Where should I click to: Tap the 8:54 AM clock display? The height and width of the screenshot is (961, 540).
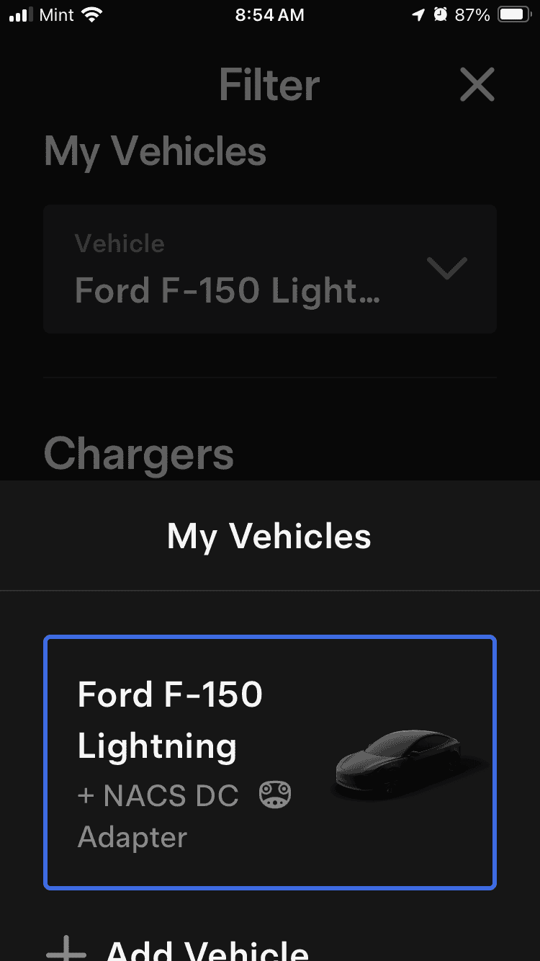pyautogui.click(x=269, y=14)
